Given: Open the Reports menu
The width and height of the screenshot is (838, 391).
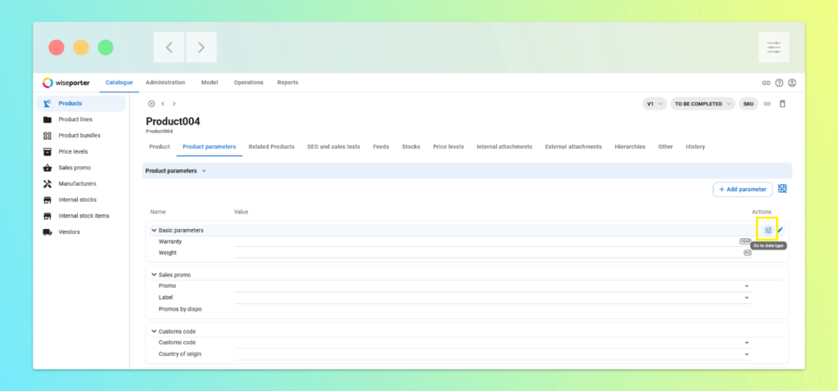Looking at the screenshot, I should [x=287, y=83].
